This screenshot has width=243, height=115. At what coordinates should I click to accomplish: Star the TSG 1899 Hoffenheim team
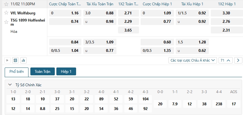coord(6,22)
